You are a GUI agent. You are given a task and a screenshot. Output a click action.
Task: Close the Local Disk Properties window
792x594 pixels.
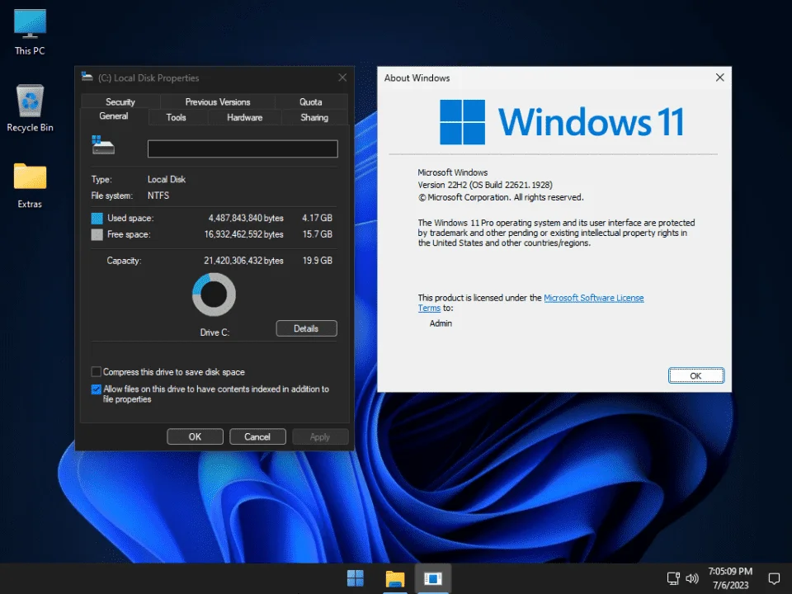[x=342, y=78]
